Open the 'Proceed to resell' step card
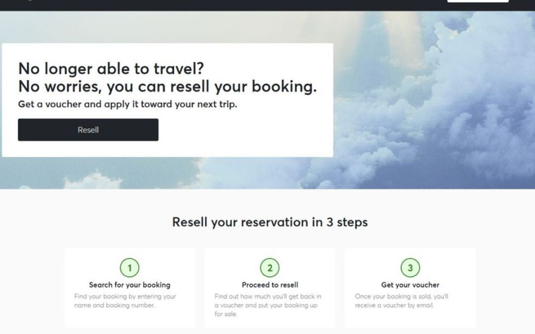The width and height of the screenshot is (535, 334). tap(270, 287)
